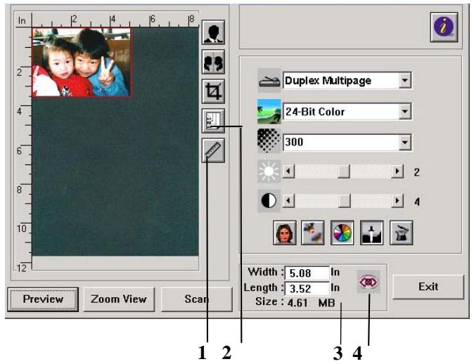This screenshot has width=474, height=364.
Task: Expand the 300 resolution dropdown arrow
Action: pyautogui.click(x=405, y=142)
